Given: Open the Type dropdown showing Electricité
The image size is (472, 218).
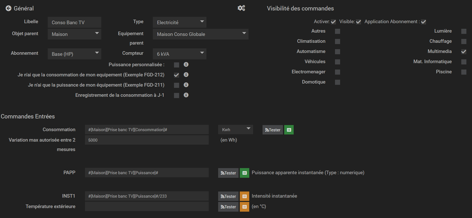Looking at the screenshot, I should 179,22.
